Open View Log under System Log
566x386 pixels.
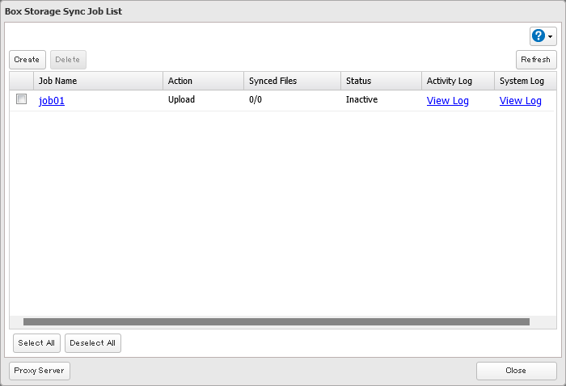[x=520, y=101]
